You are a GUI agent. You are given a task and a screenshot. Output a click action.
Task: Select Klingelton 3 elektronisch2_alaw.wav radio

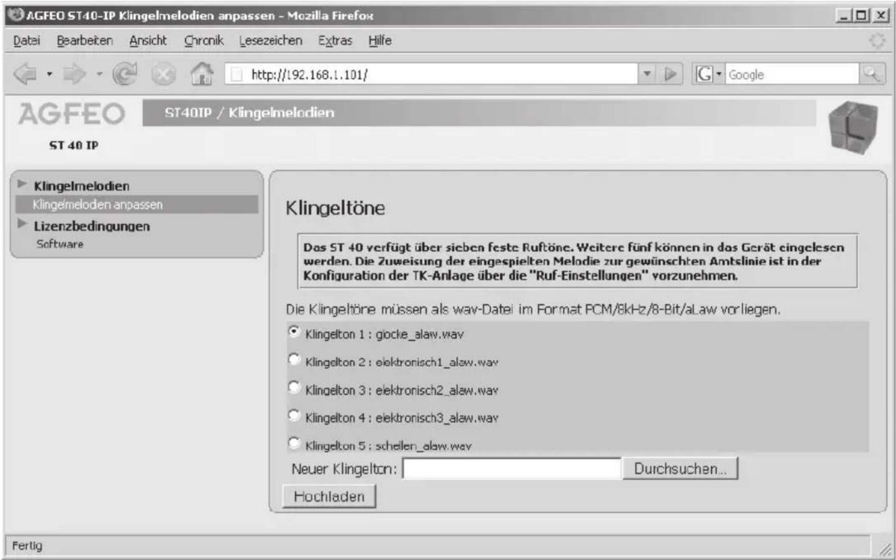pyautogui.click(x=294, y=388)
